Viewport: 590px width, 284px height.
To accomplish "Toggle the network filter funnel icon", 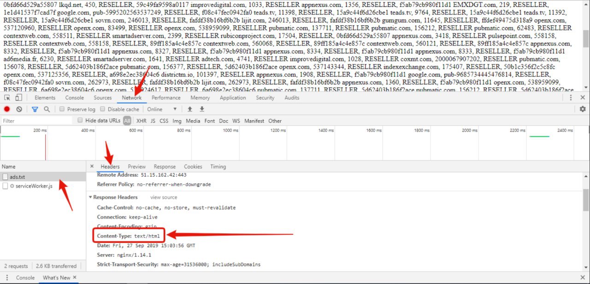I will pos(35,109).
